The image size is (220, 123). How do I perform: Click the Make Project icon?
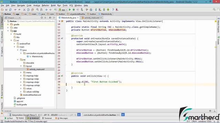click(55, 10)
